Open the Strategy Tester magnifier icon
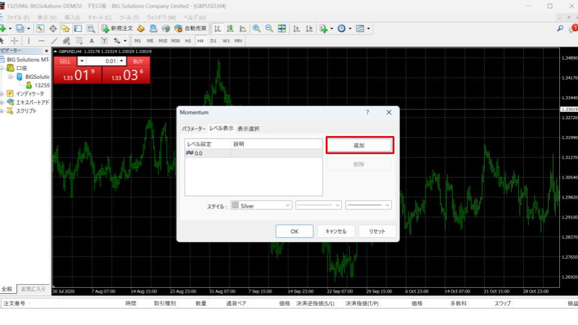Screen dimensions: 578x325 point(90,28)
